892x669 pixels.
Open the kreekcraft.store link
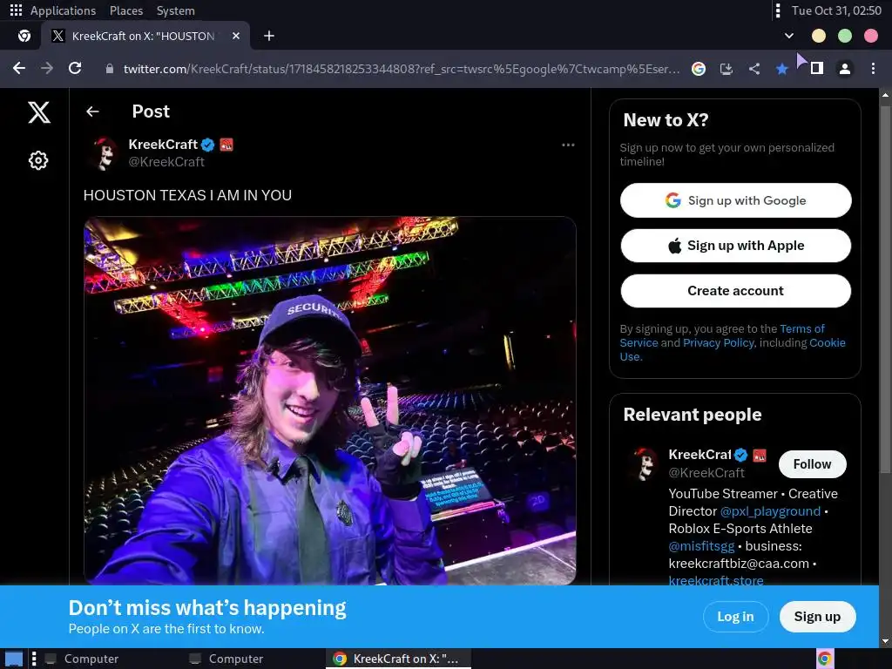pyautogui.click(x=716, y=580)
